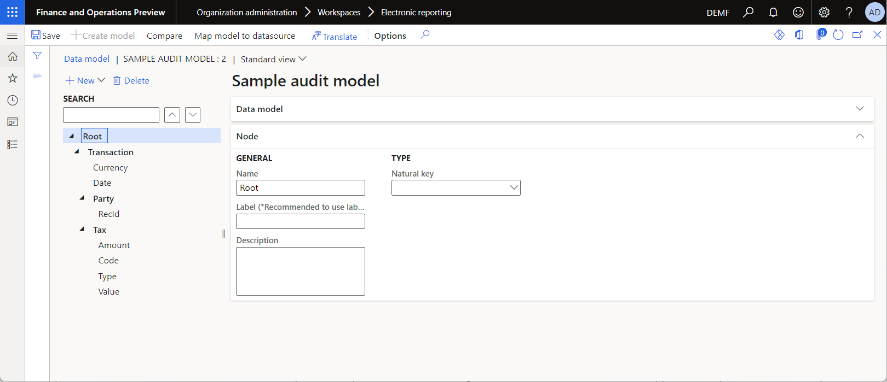Viewport: 887px width, 382px height.
Task: Click the notifications bell icon
Action: [773, 12]
